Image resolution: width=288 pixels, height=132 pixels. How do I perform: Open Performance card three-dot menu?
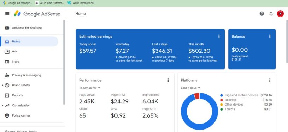[168, 80]
